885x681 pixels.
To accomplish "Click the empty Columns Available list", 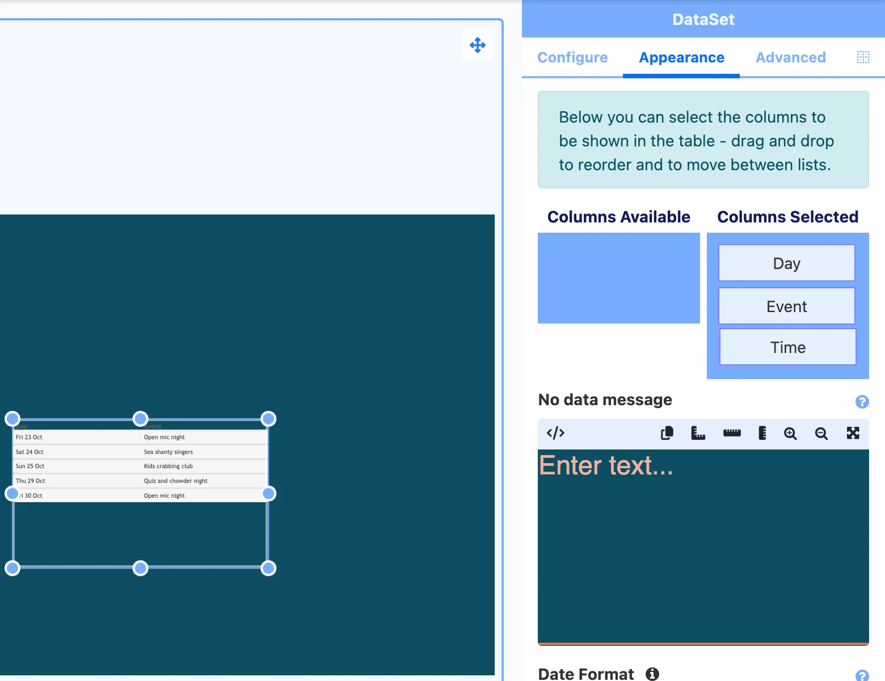I will (619, 278).
